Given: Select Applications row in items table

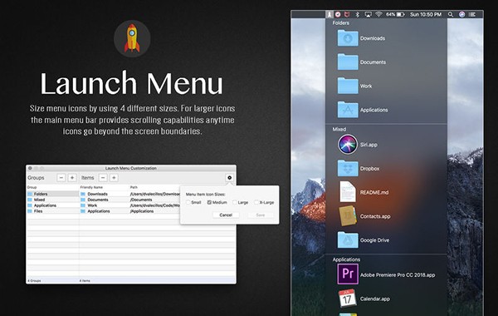Looking at the screenshot, I should pyautogui.click(x=129, y=211).
